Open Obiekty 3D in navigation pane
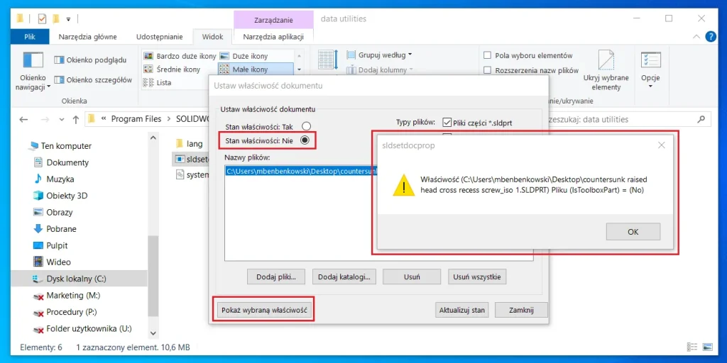This screenshot has height=363, width=727. point(67,196)
